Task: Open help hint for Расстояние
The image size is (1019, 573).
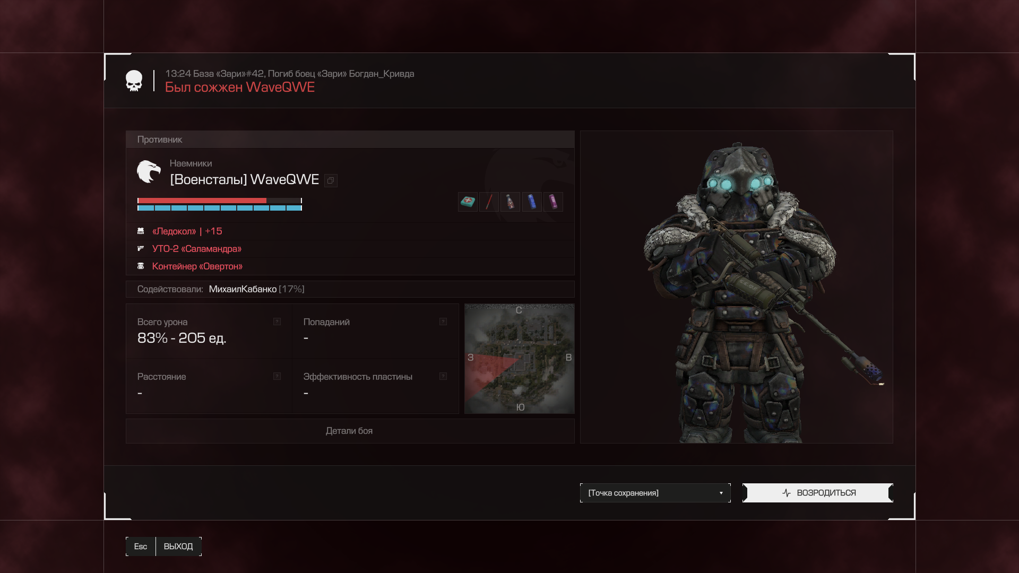Action: [x=277, y=376]
